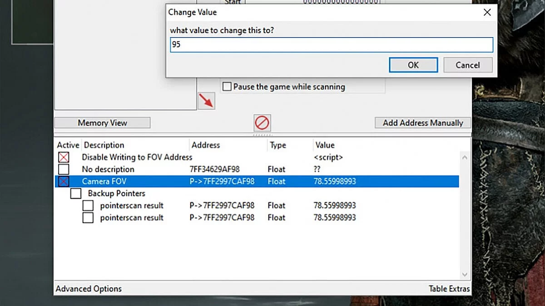The width and height of the screenshot is (545, 306).
Task: Click Add Address Manually
Action: 423,123
